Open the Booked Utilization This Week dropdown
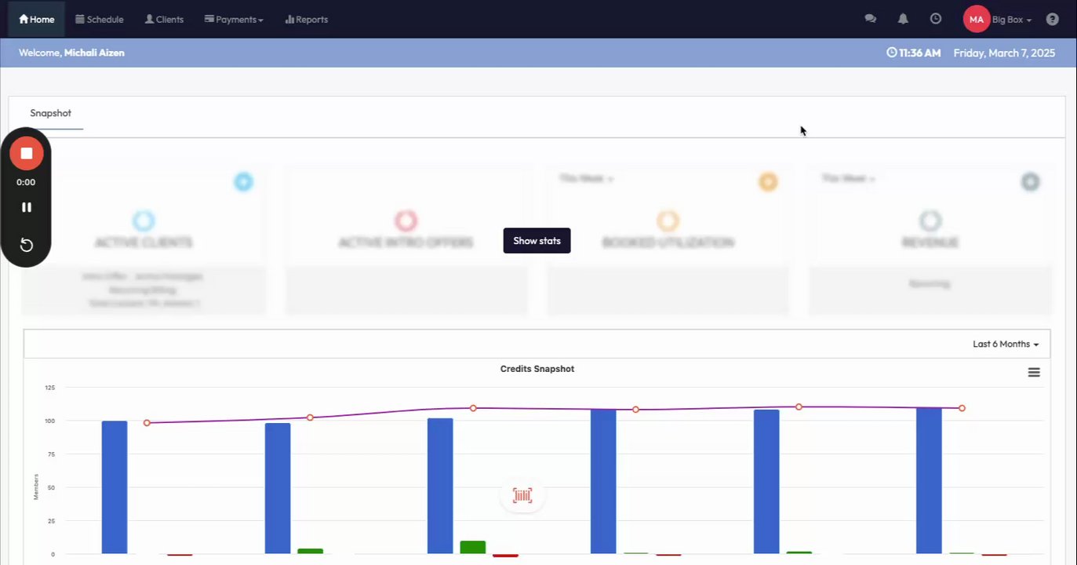 click(x=586, y=179)
